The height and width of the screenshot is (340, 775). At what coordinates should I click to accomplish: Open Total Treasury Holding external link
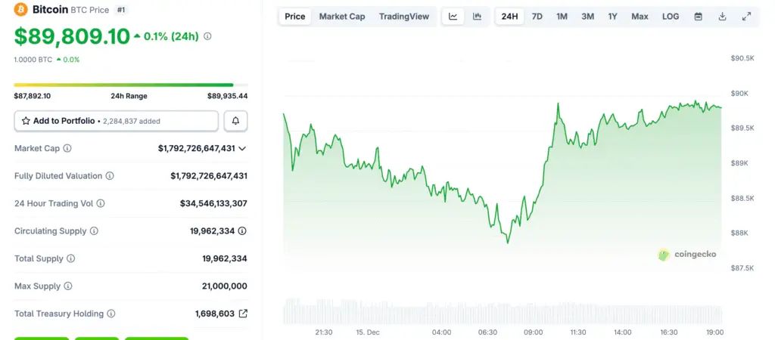243,314
